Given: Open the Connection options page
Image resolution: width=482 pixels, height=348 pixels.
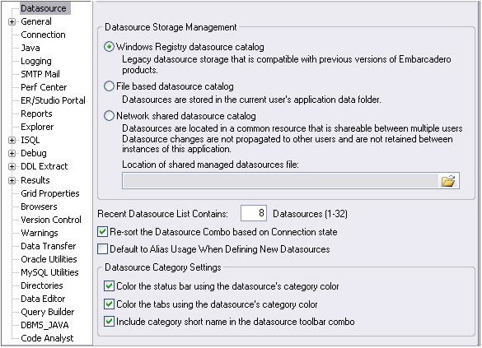Looking at the screenshot, I should coord(43,35).
